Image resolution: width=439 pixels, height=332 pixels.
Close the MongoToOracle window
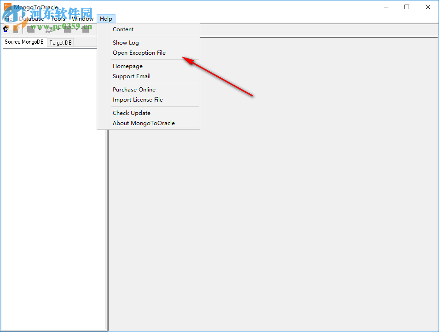coord(428,7)
